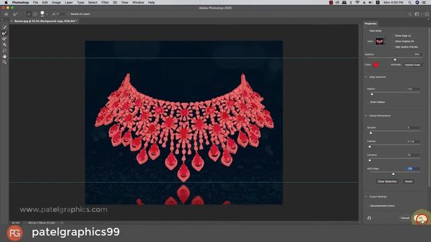The height and width of the screenshot is (242, 431).
Task: Click the Spotlight search icon in menu bar
Action: pos(409,3)
